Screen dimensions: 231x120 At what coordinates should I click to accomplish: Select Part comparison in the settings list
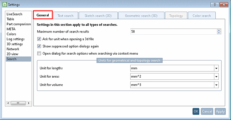tap(19, 24)
